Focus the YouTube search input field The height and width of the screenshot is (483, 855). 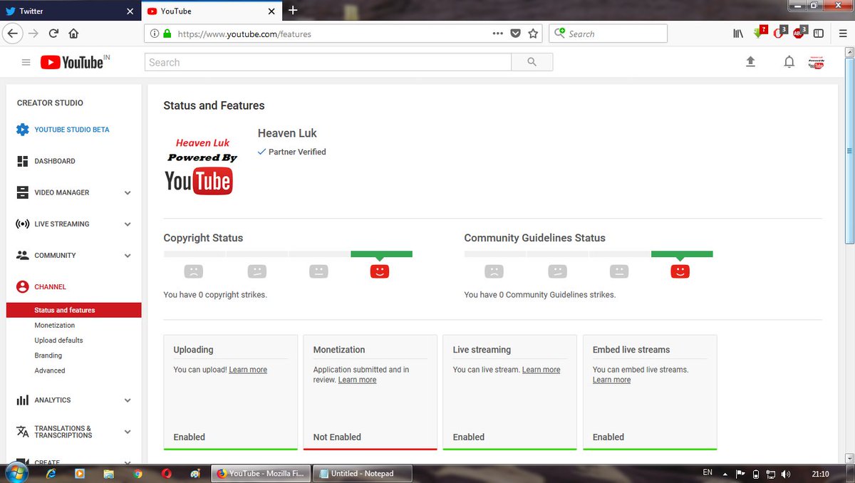[328, 63]
